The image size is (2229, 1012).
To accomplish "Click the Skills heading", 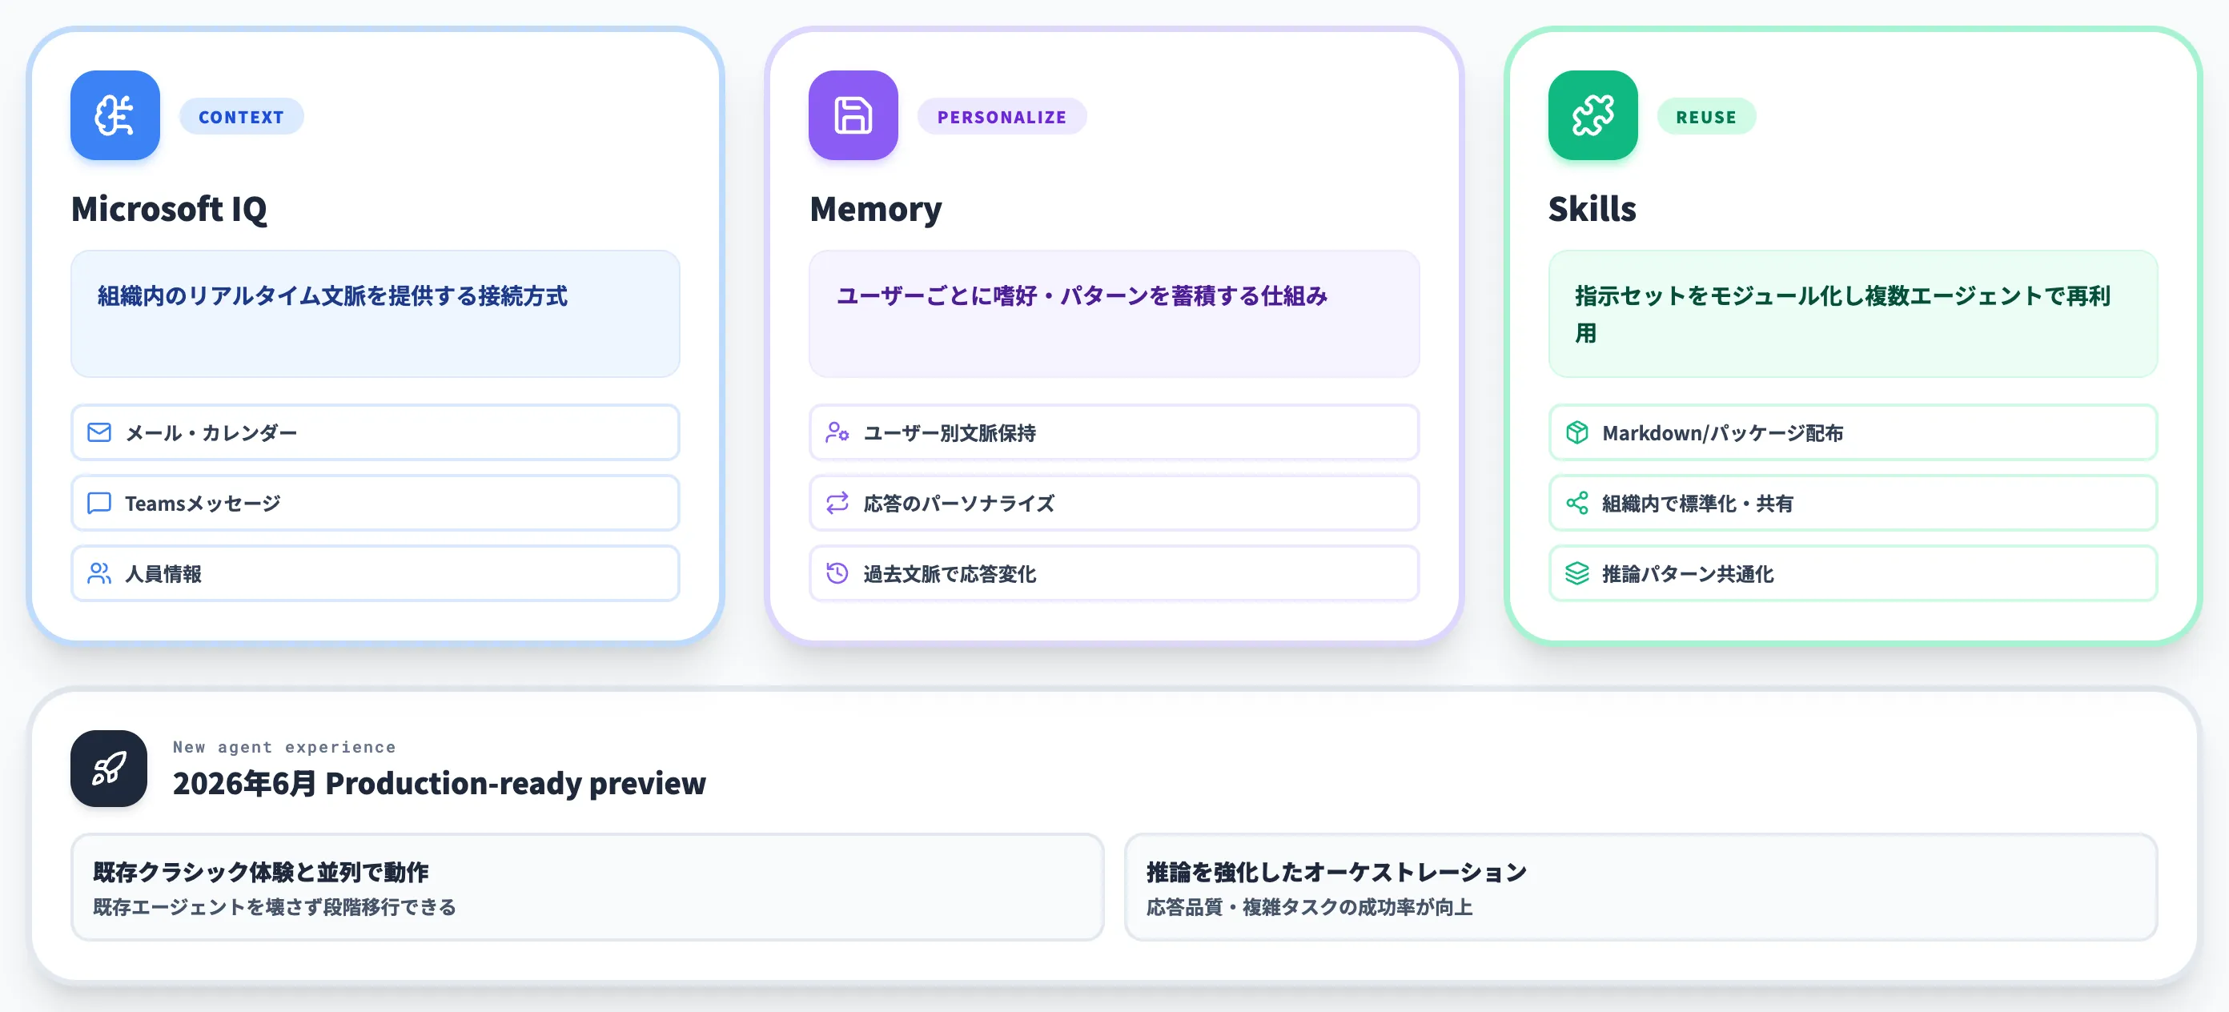I will tap(1592, 209).
